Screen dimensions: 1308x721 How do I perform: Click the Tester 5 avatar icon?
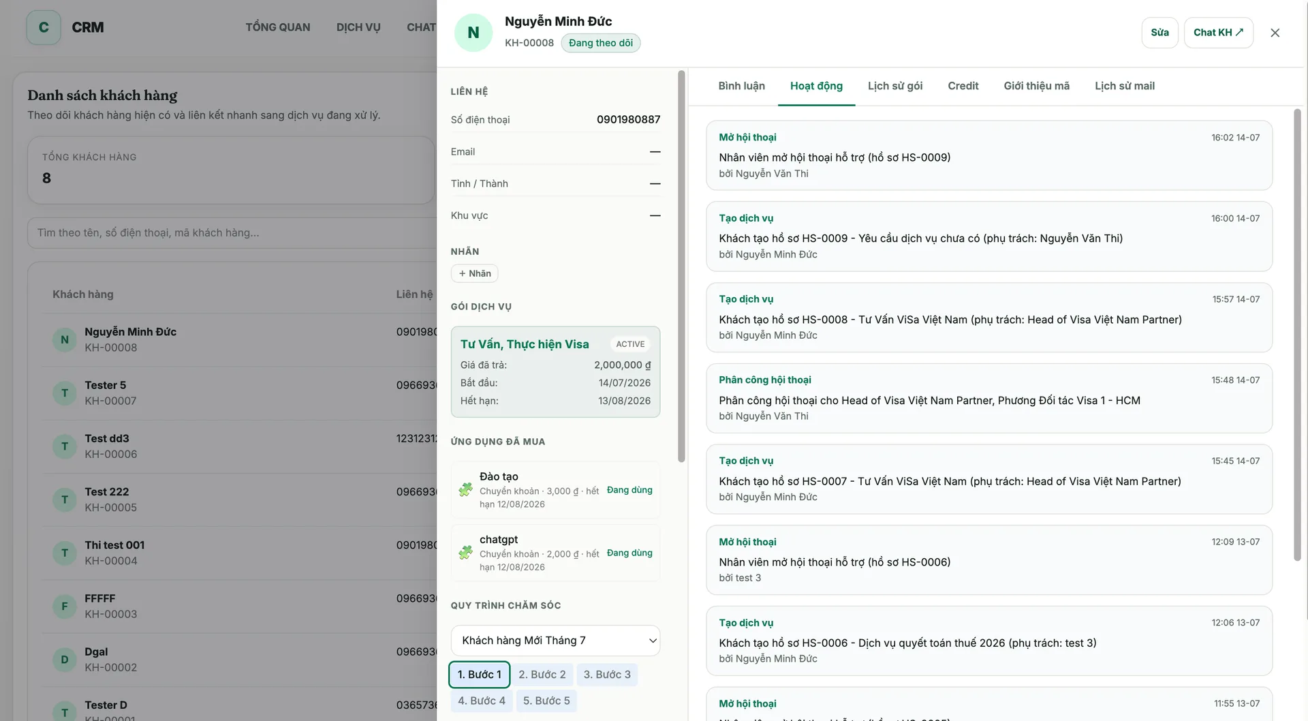pos(65,393)
